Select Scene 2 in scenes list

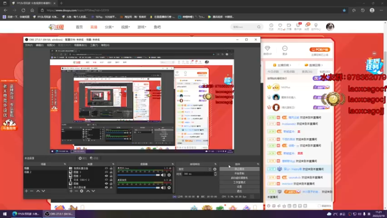click(45, 172)
